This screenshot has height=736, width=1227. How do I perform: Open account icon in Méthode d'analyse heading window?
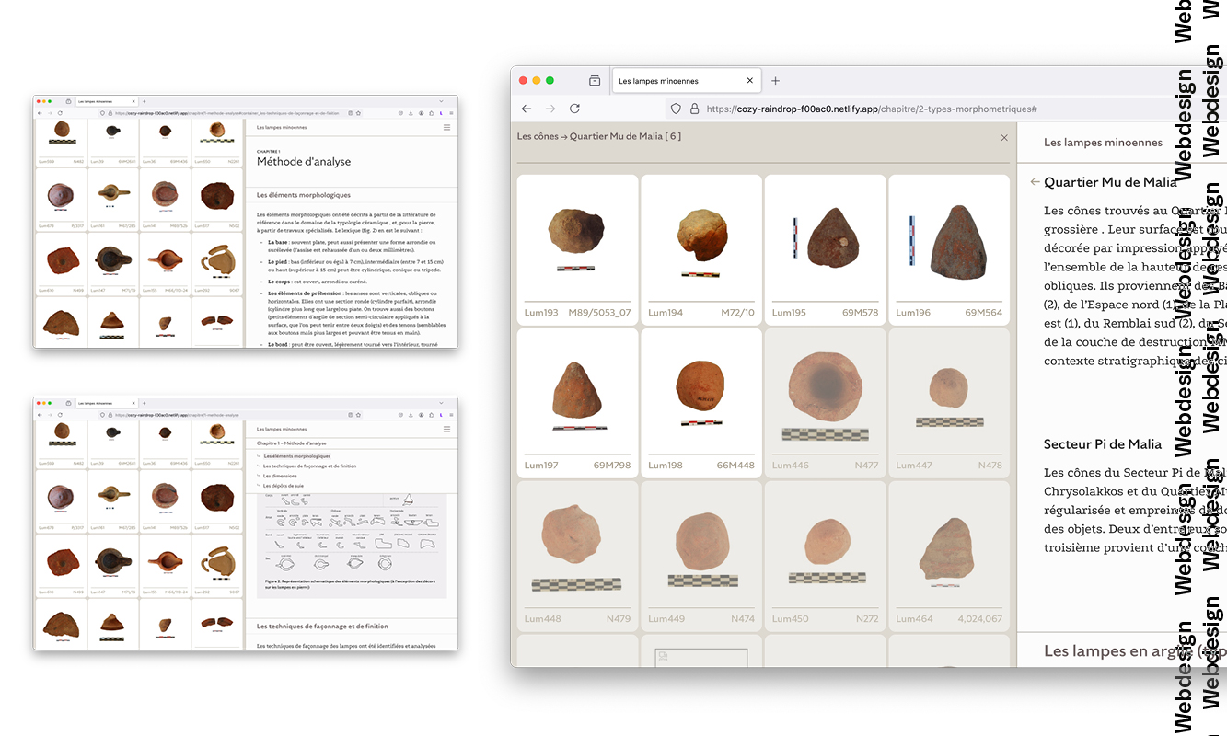point(421,113)
